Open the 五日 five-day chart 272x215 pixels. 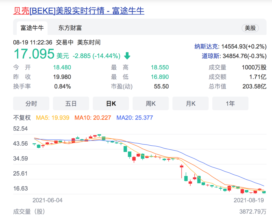[71, 103]
